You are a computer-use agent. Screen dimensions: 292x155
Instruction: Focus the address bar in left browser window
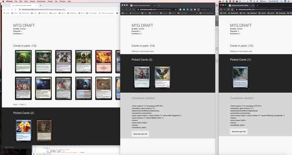69,9
